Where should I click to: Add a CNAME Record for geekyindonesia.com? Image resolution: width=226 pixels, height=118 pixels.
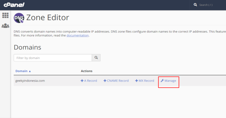(116, 81)
